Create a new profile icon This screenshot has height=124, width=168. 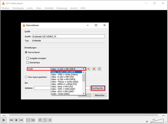coord(99,69)
